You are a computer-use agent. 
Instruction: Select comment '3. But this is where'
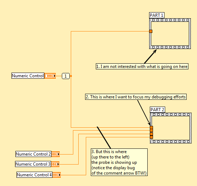point(119,162)
